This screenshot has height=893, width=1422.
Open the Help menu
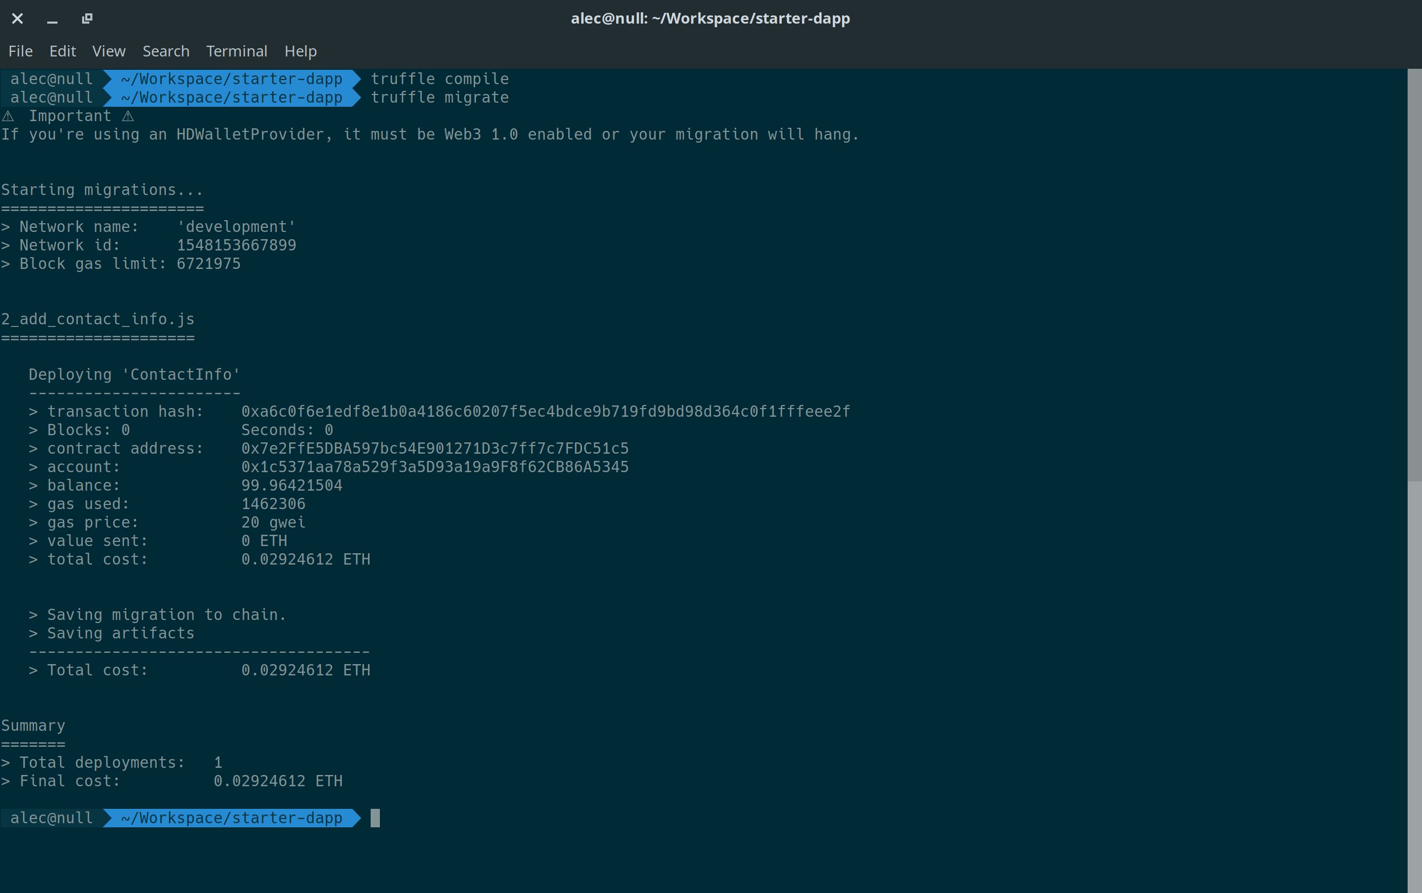point(301,51)
